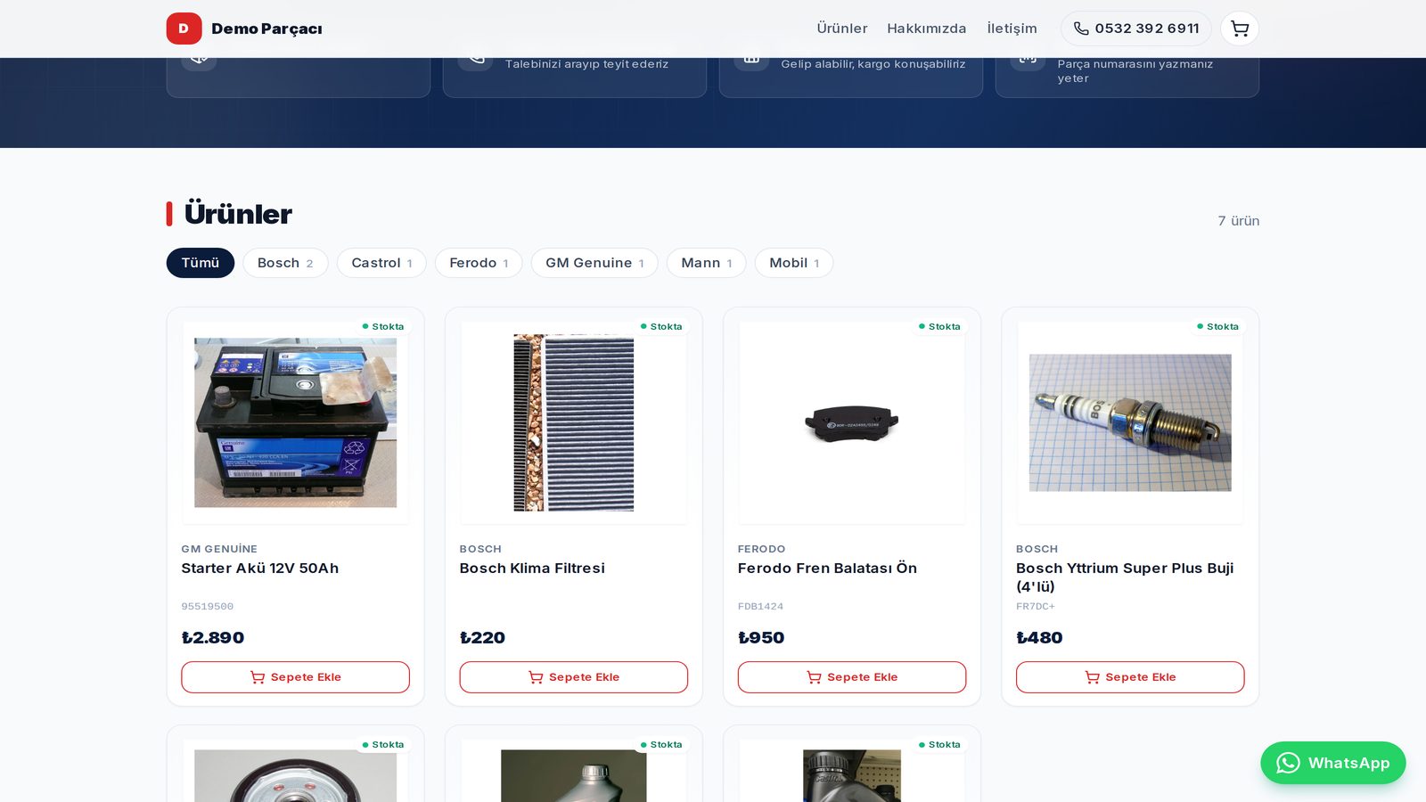Click the part number 95519500
This screenshot has width=1426, height=802.
(207, 606)
